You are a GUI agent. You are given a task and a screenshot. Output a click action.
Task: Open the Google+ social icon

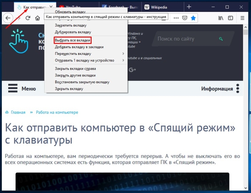132,70
